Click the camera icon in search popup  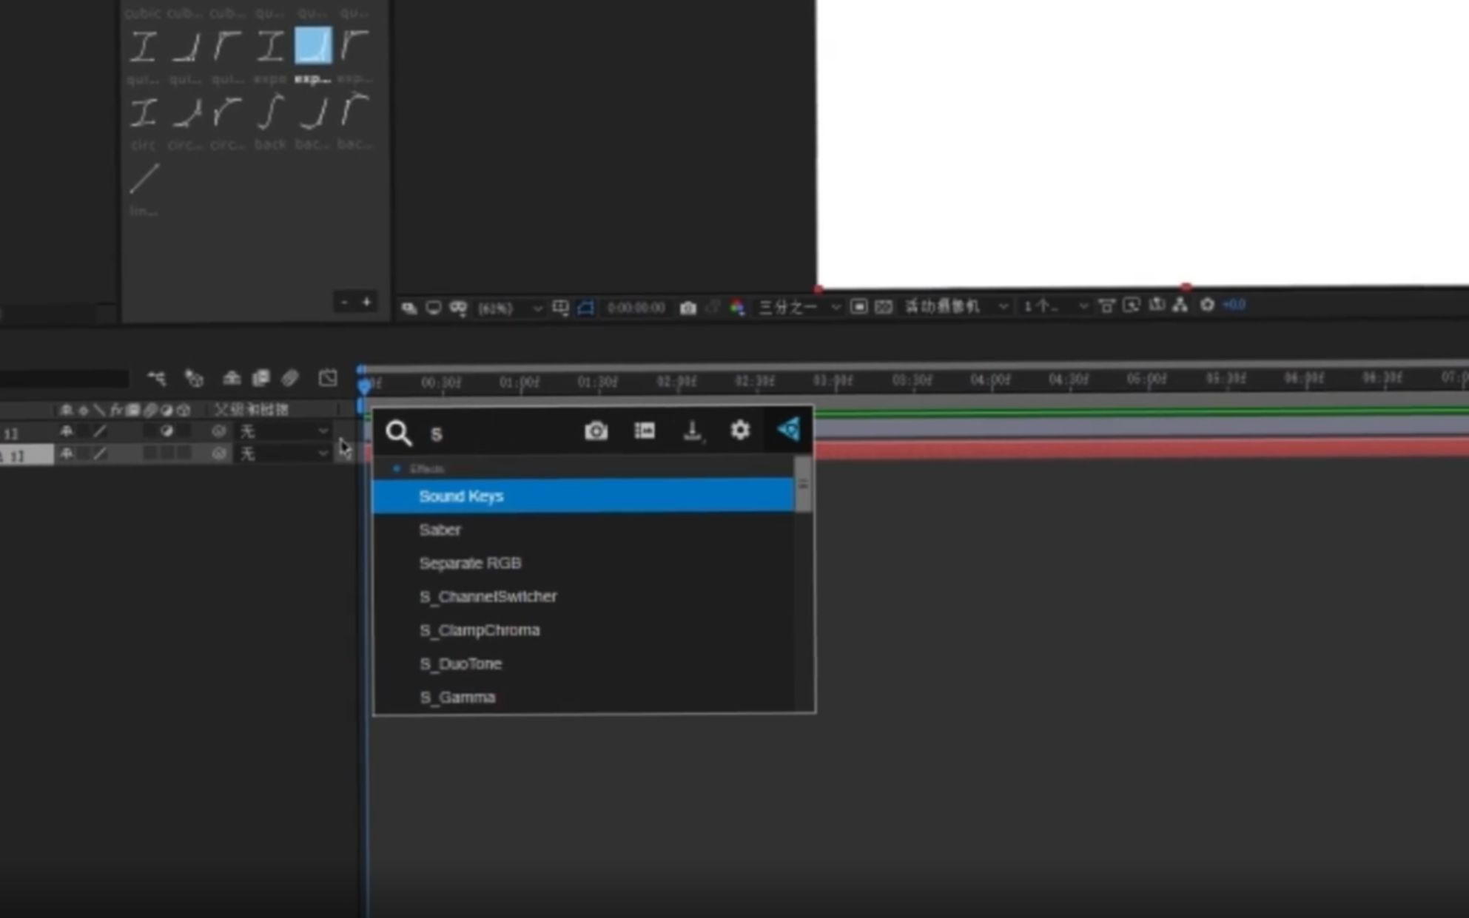[596, 431]
